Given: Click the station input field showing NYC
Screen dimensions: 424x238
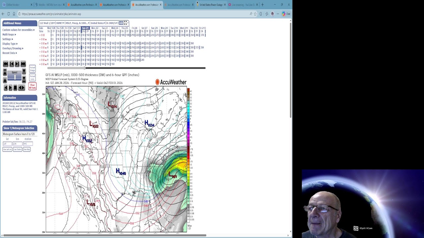Looking at the screenshot, I should pyautogui.click(x=27, y=144).
